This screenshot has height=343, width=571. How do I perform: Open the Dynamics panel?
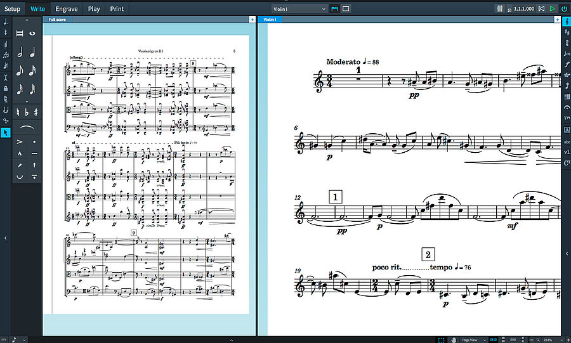pyautogui.click(x=567, y=65)
